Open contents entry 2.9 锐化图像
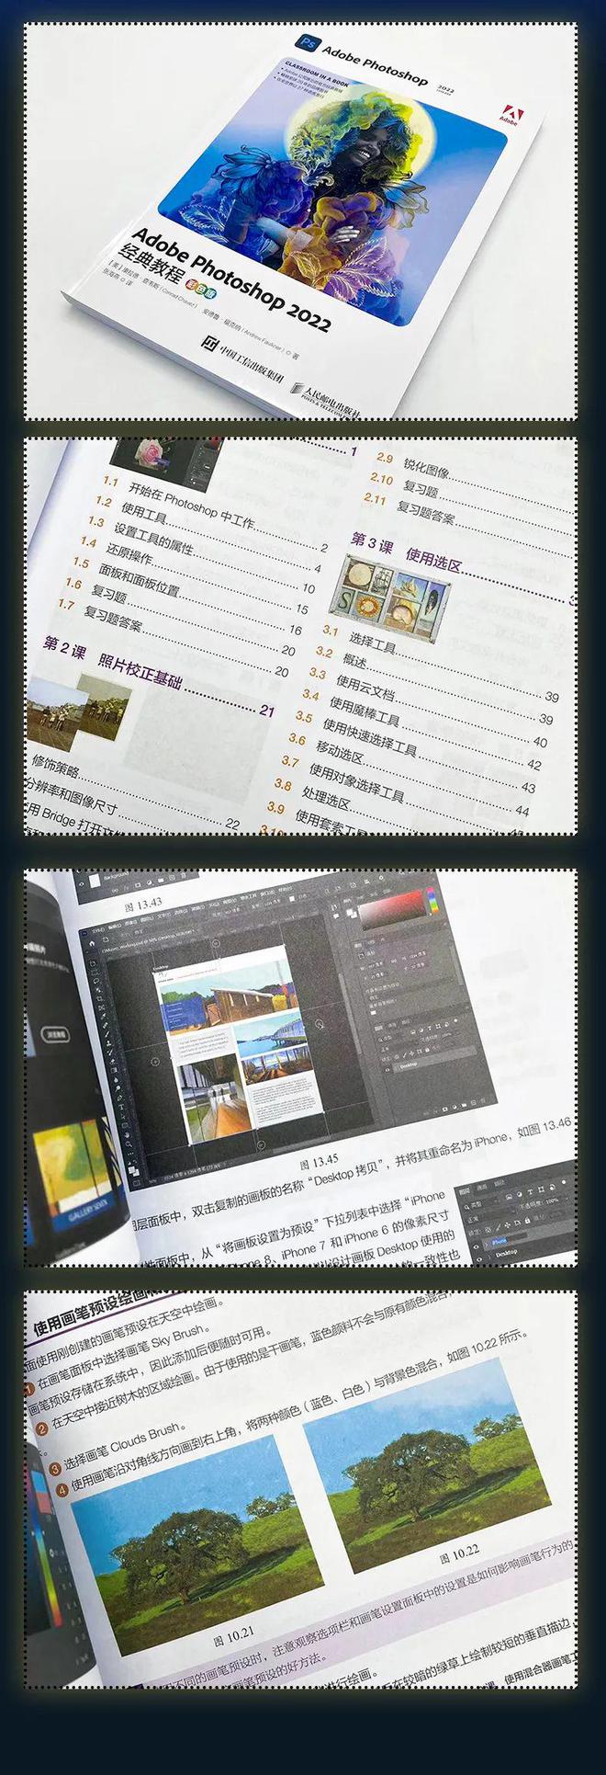The width and height of the screenshot is (606, 1775). (x=412, y=464)
